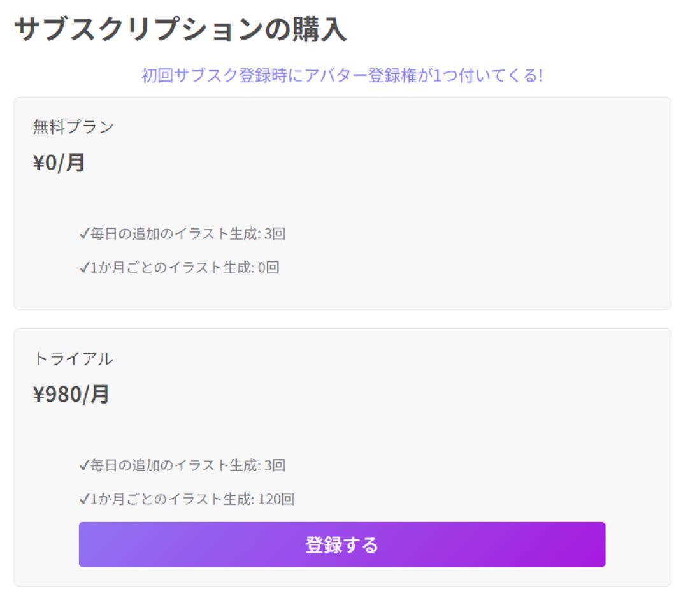Click the checkmark beside trial 120回 monthly generation
688x598 pixels.
pyautogui.click(x=83, y=499)
